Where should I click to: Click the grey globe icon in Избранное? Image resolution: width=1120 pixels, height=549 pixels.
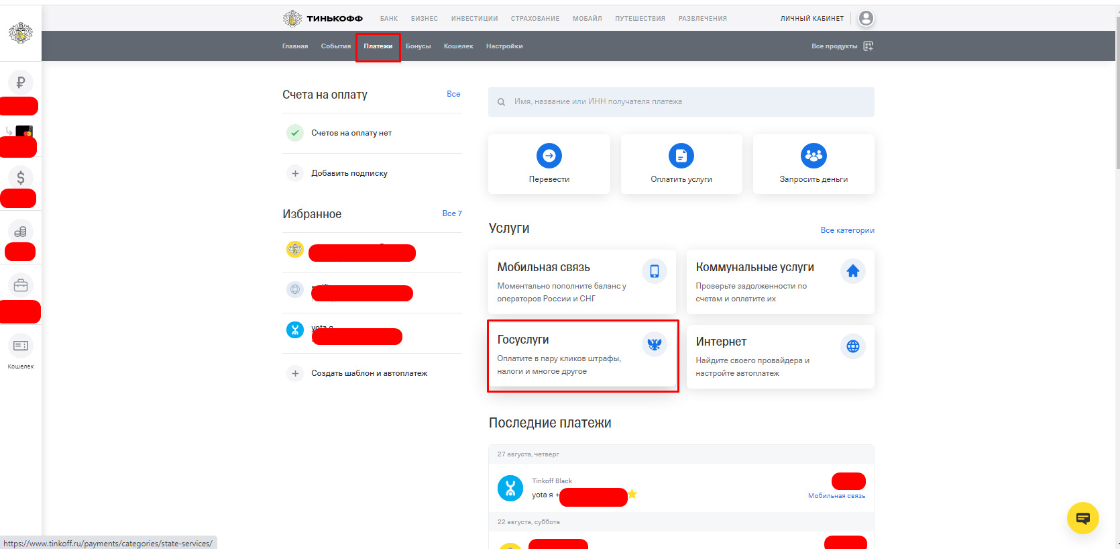pyautogui.click(x=295, y=289)
